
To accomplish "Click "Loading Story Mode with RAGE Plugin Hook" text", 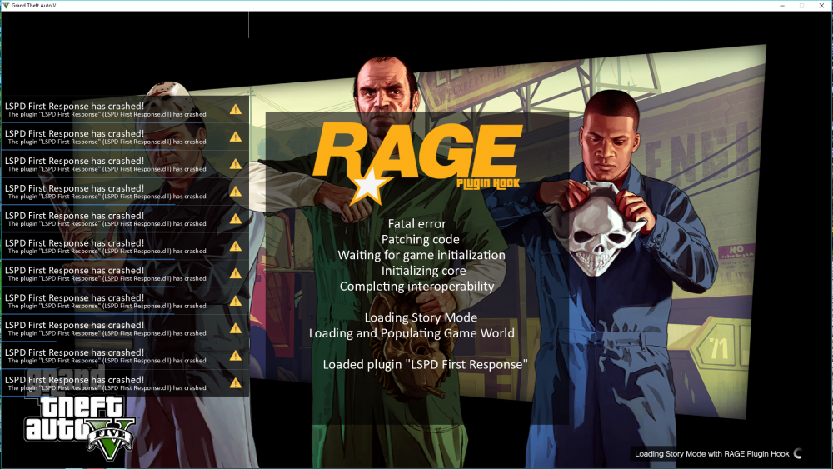I will (x=712, y=454).
